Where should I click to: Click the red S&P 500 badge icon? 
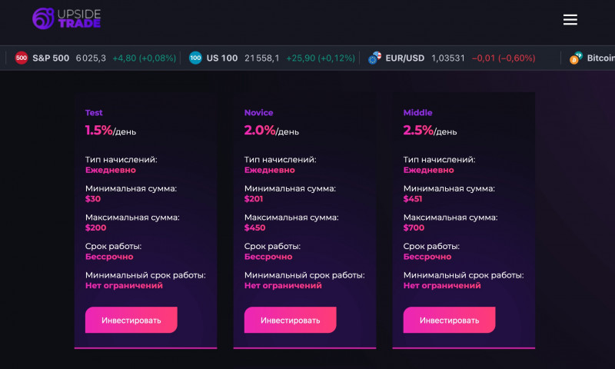pyautogui.click(x=22, y=58)
